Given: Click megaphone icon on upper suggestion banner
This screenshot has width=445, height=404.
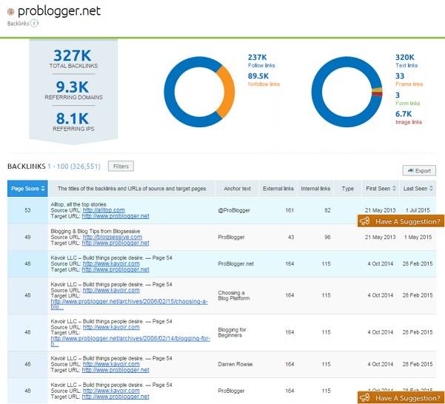Looking at the screenshot, I should [x=364, y=220].
